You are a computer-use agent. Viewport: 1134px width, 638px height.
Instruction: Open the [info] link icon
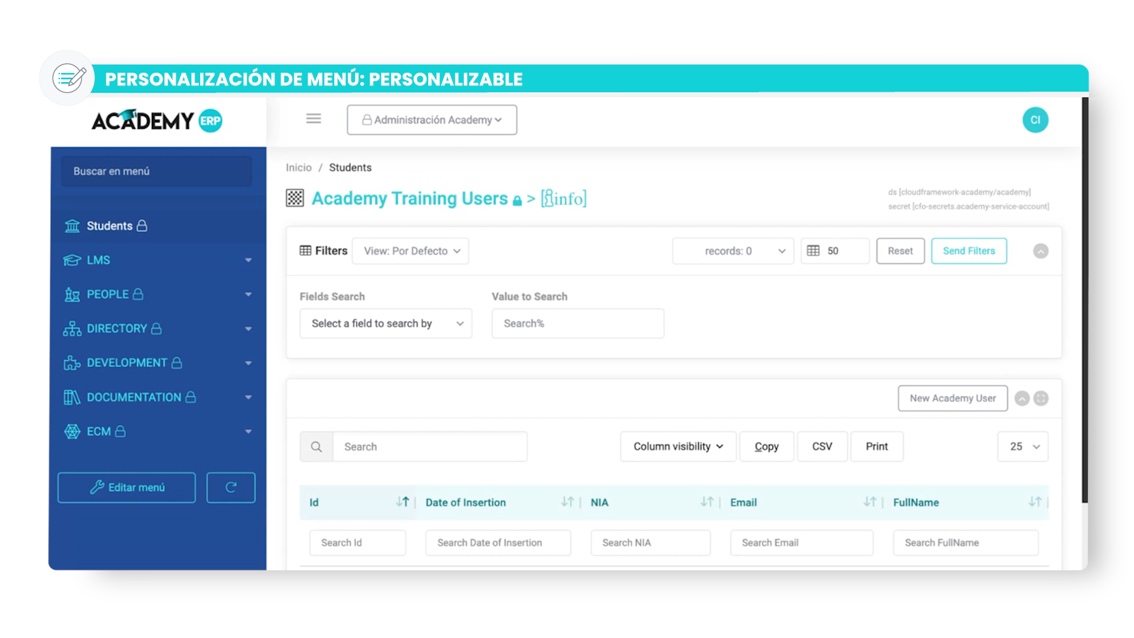pyautogui.click(x=564, y=198)
